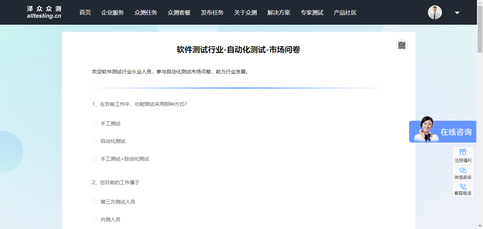
Task: Open the QR code icon
Action: [402, 45]
